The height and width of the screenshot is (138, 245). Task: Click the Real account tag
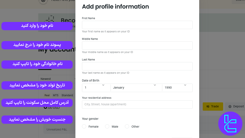pyautogui.click(x=47, y=95)
